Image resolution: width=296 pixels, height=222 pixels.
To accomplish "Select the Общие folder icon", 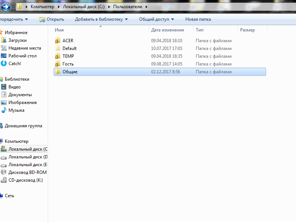I will [x=58, y=71].
